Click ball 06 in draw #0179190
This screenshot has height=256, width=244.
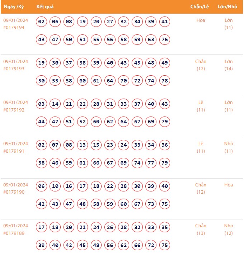42,186
